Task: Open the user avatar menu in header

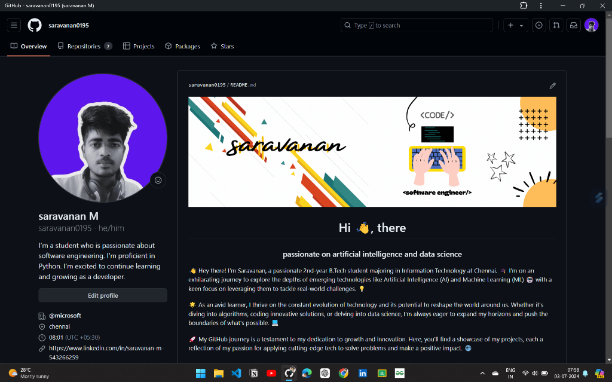Action: (x=591, y=25)
